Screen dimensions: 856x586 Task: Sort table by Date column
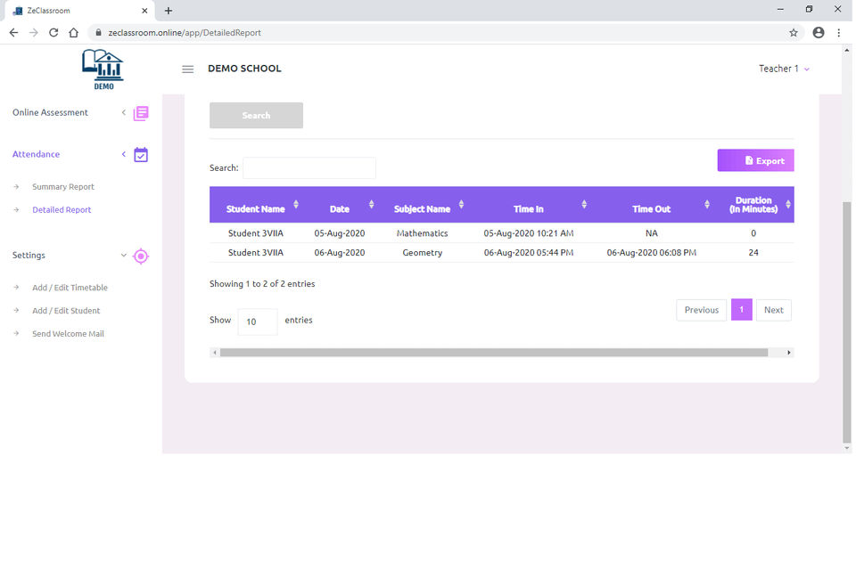coord(371,205)
